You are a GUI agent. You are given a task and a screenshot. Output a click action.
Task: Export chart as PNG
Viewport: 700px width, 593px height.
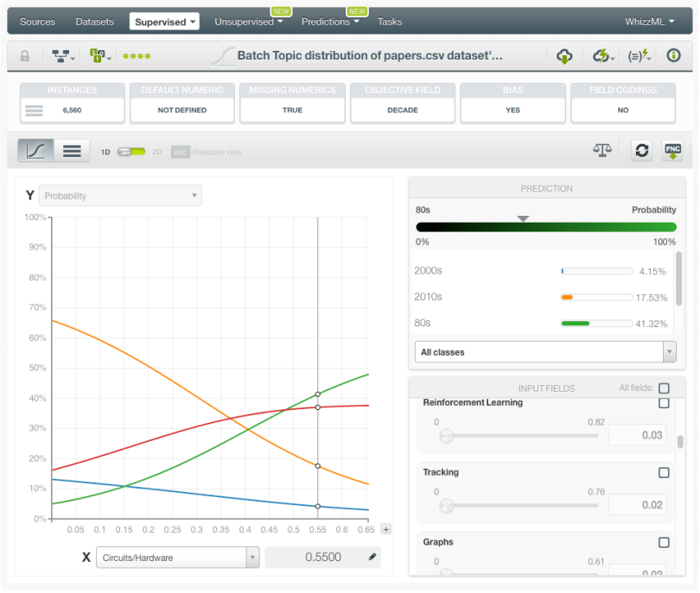pos(672,150)
